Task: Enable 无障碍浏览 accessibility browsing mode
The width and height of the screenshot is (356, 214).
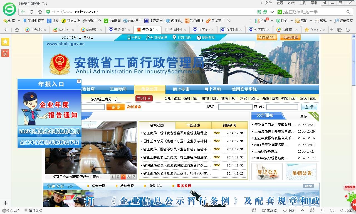Action: [267, 37]
